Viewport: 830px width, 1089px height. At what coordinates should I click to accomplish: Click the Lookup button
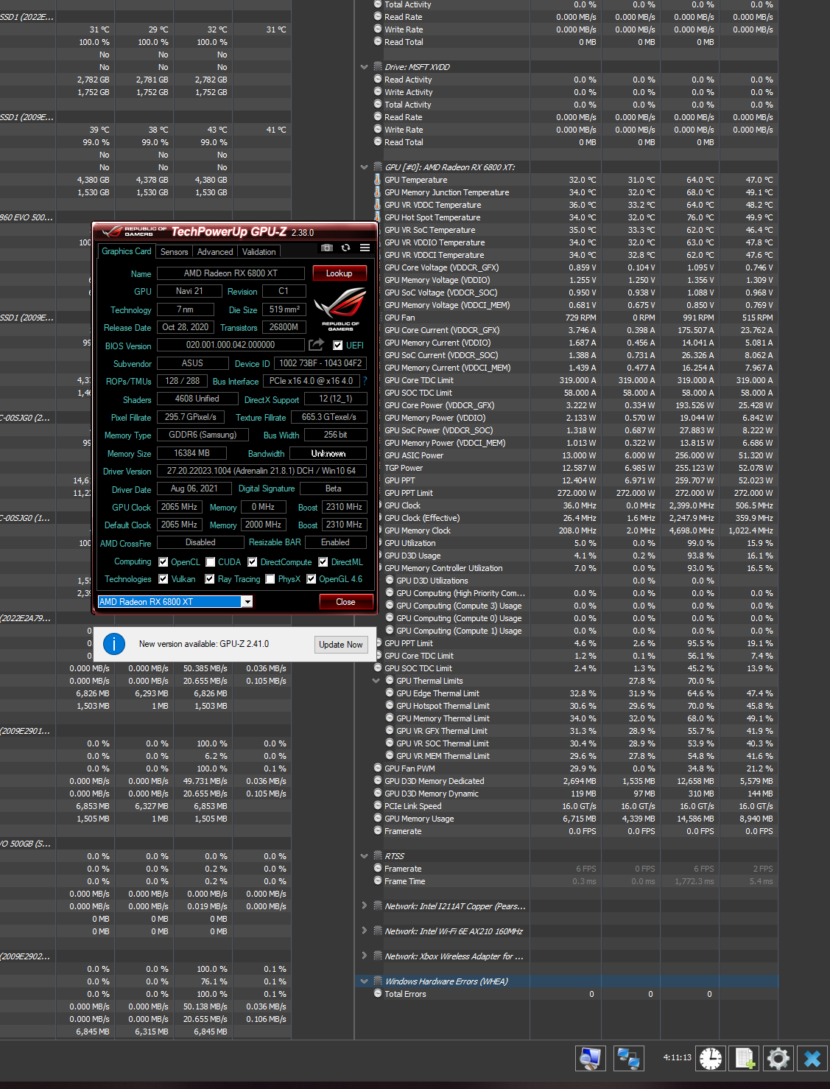pyautogui.click(x=340, y=273)
